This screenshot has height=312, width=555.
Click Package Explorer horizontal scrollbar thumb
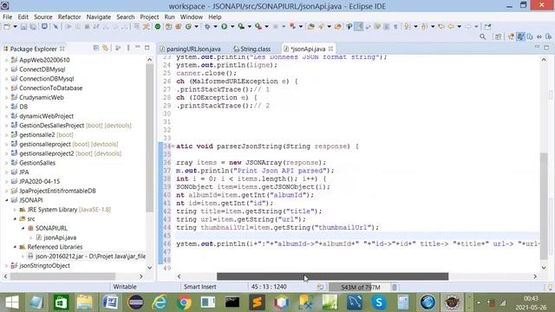(x=62, y=276)
